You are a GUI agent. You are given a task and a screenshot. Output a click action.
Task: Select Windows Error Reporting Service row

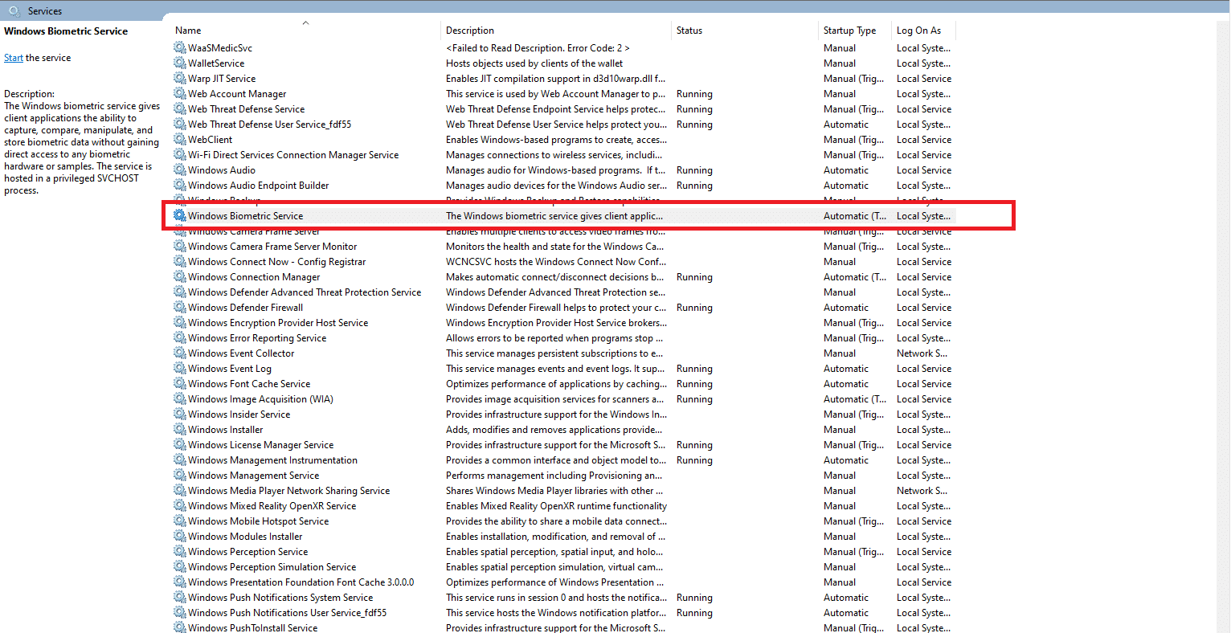[257, 338]
